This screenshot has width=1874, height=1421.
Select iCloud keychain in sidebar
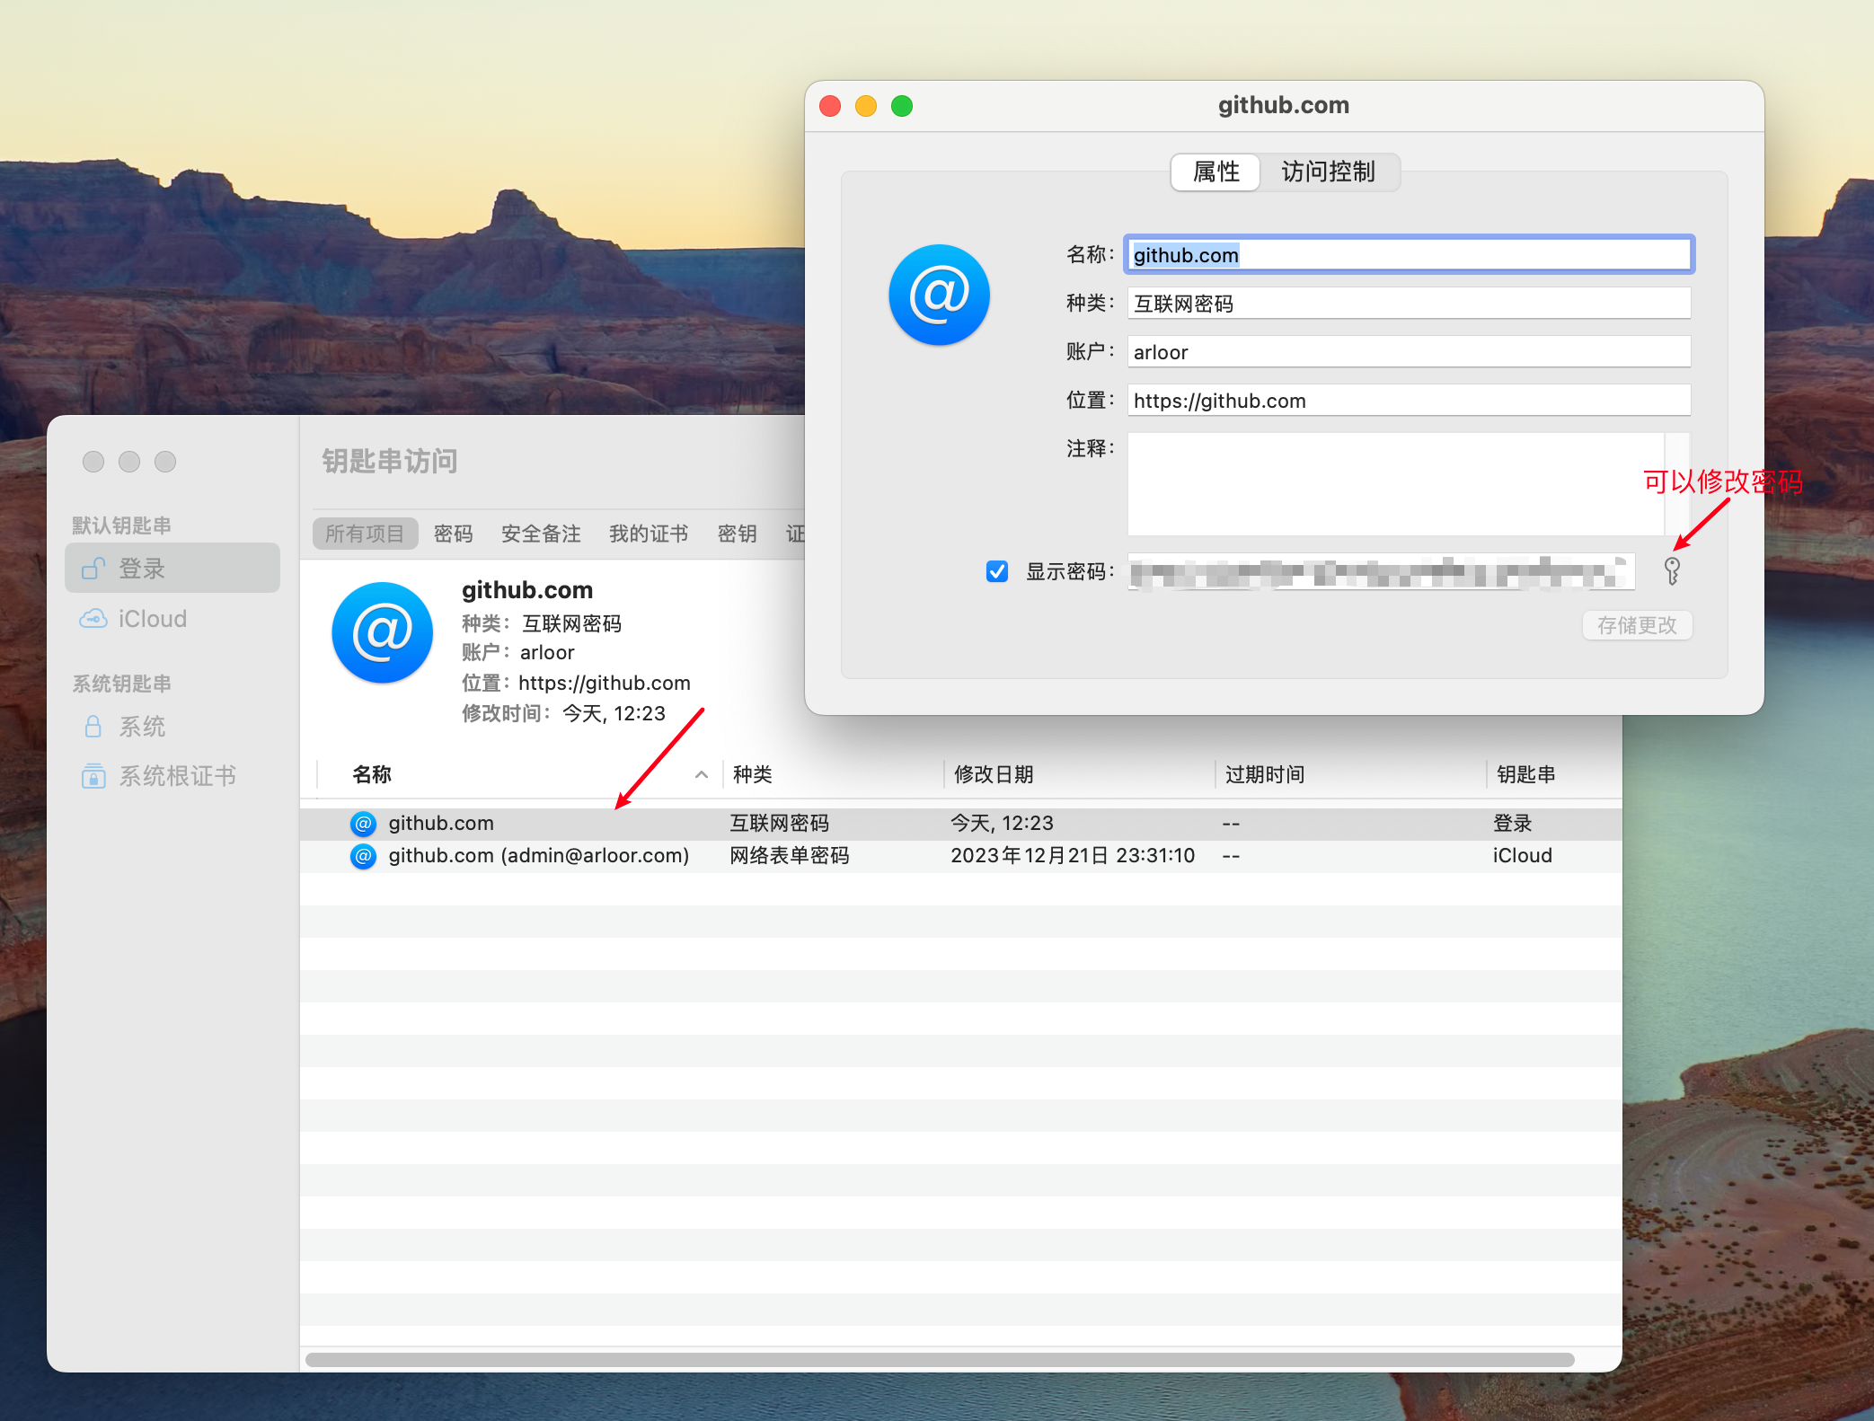tap(172, 619)
